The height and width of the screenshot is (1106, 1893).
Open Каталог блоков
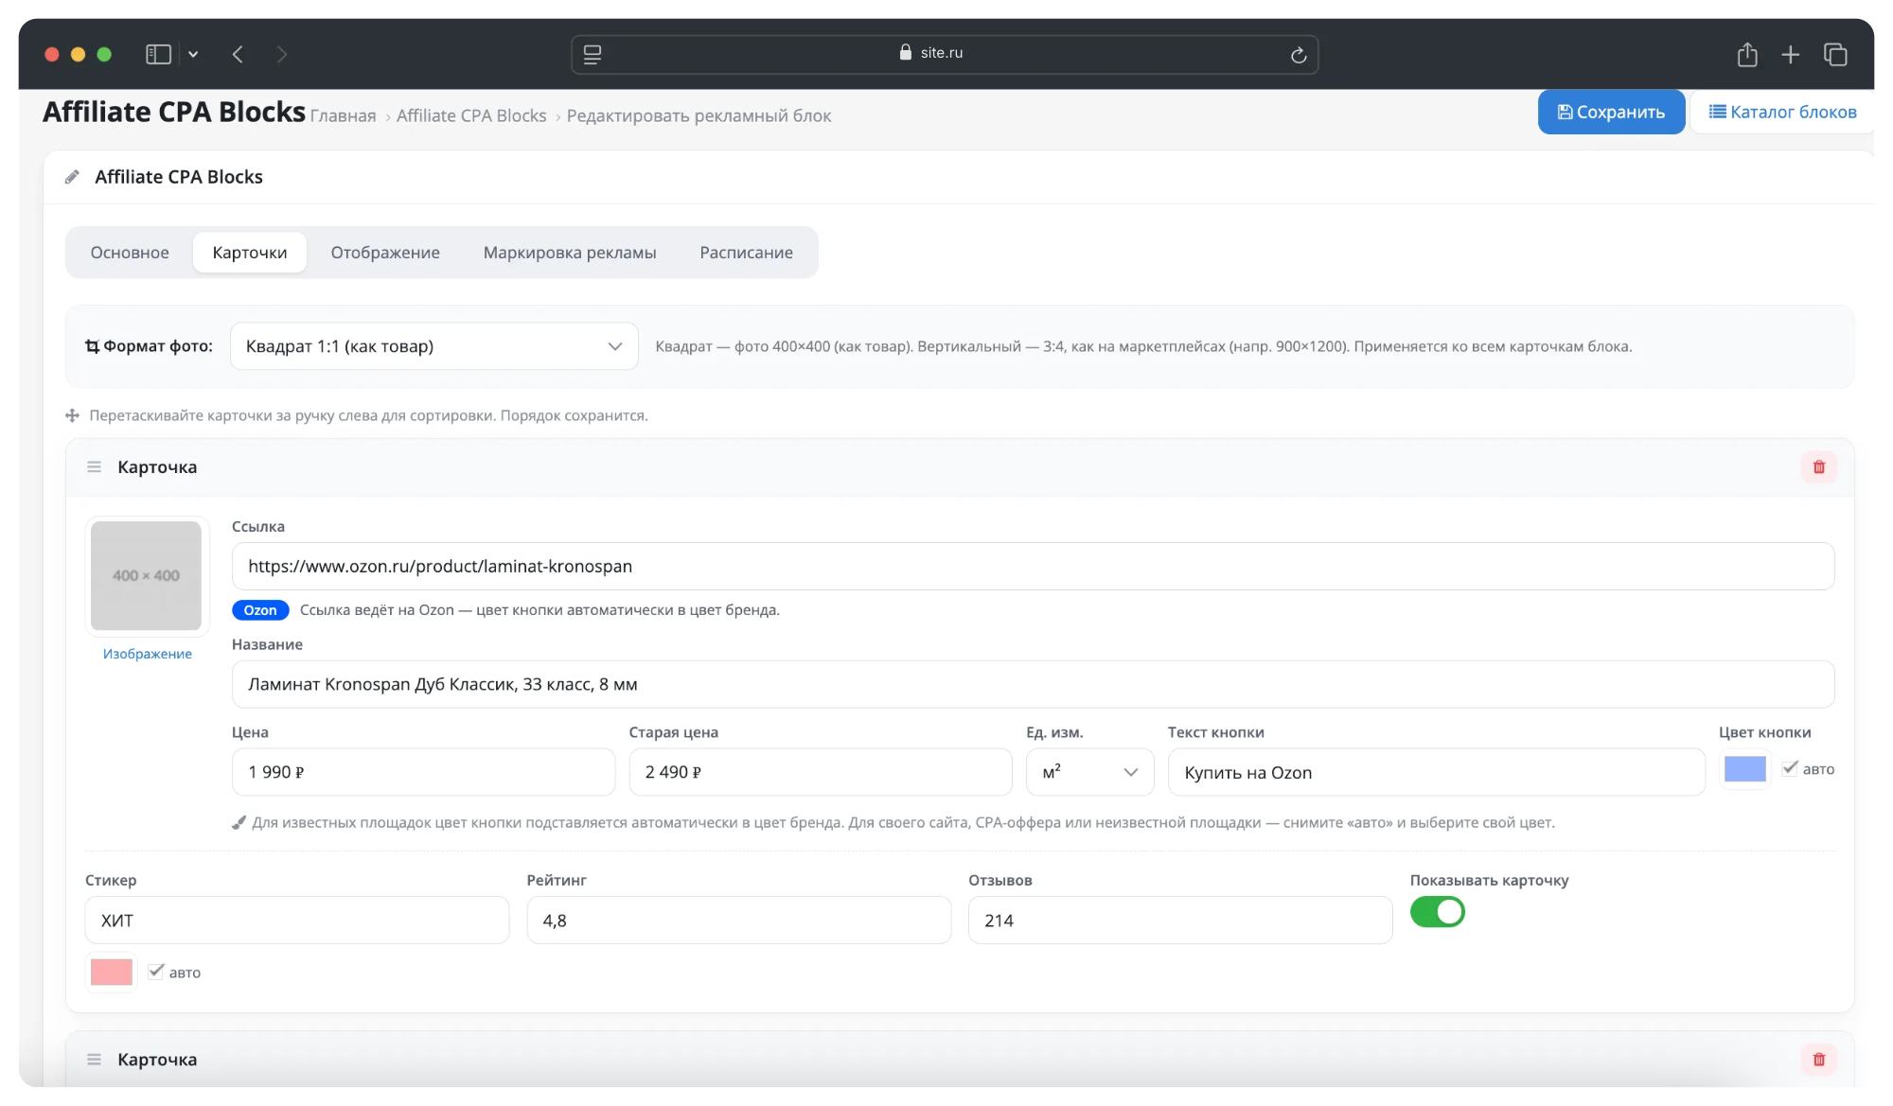(x=1782, y=112)
